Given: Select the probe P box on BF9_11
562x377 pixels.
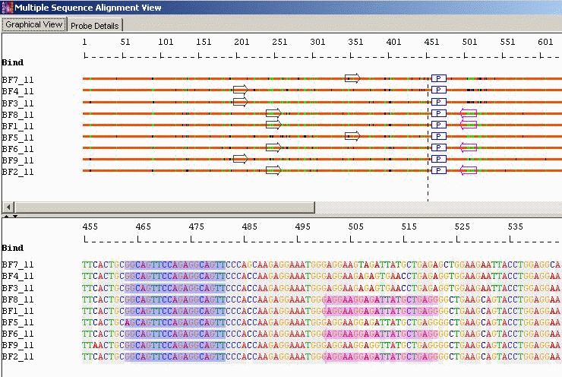Looking at the screenshot, I should coord(439,159).
